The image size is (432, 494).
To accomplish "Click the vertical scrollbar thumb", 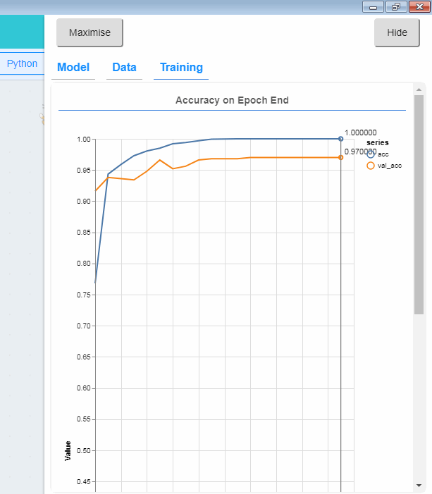I will (x=419, y=204).
